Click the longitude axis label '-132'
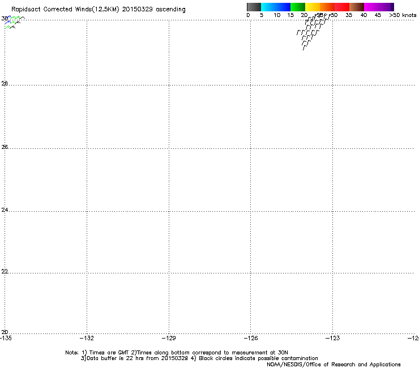The image size is (419, 368). pyautogui.click(x=87, y=338)
